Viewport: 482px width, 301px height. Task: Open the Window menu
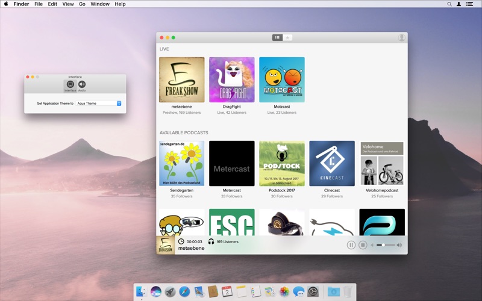click(x=100, y=4)
